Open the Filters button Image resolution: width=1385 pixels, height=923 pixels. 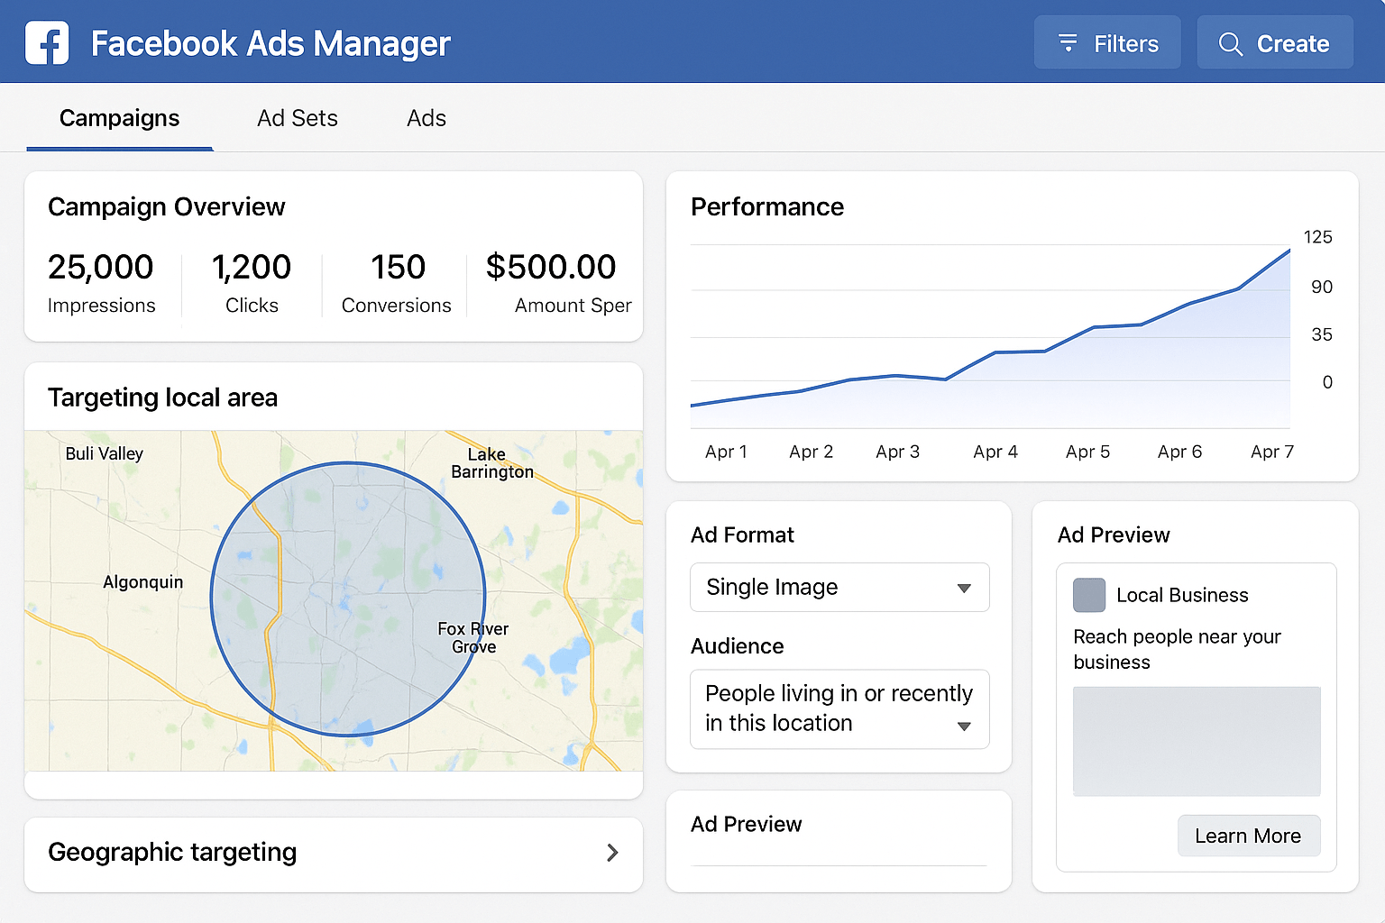click(x=1107, y=42)
